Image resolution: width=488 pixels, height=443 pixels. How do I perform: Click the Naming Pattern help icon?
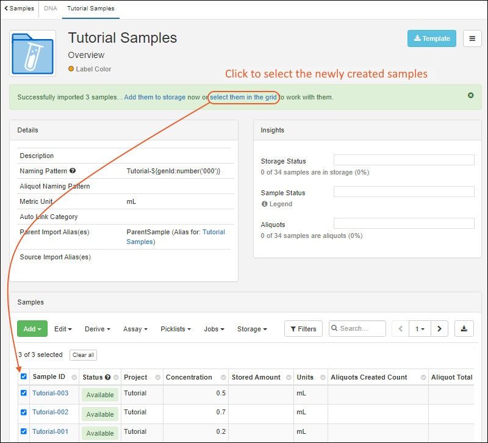(73, 171)
